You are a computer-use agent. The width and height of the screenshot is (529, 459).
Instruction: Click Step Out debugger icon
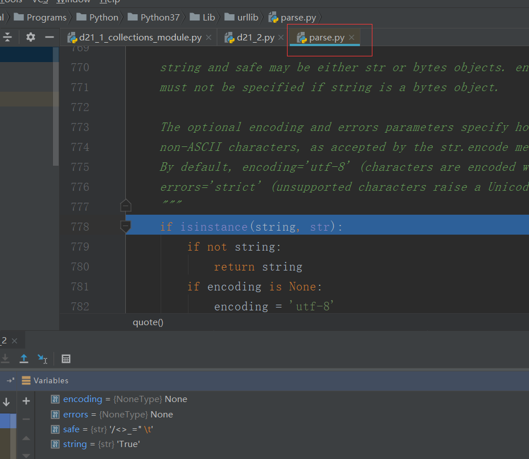24,359
